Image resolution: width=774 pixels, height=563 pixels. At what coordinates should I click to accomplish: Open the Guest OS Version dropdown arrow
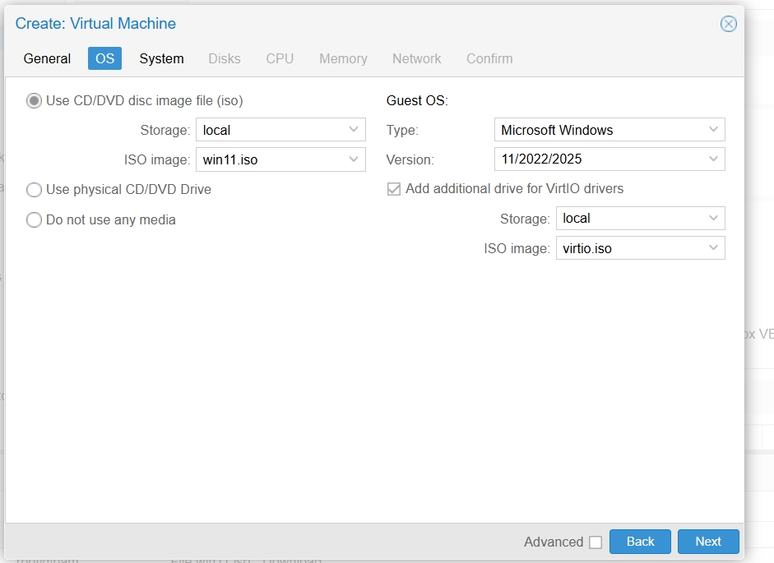coord(713,159)
